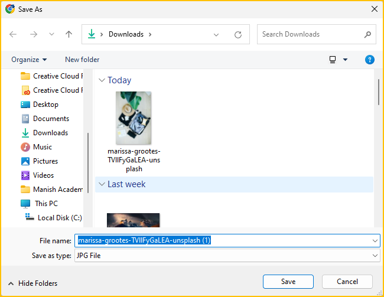Screen dimensions: 384x297
Task: Expand the Save as type dropdown
Action: click(x=375, y=256)
